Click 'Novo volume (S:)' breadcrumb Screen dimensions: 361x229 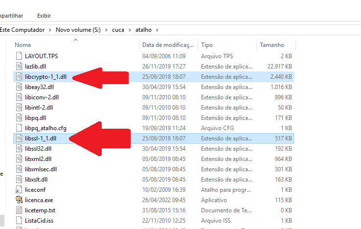click(78, 30)
